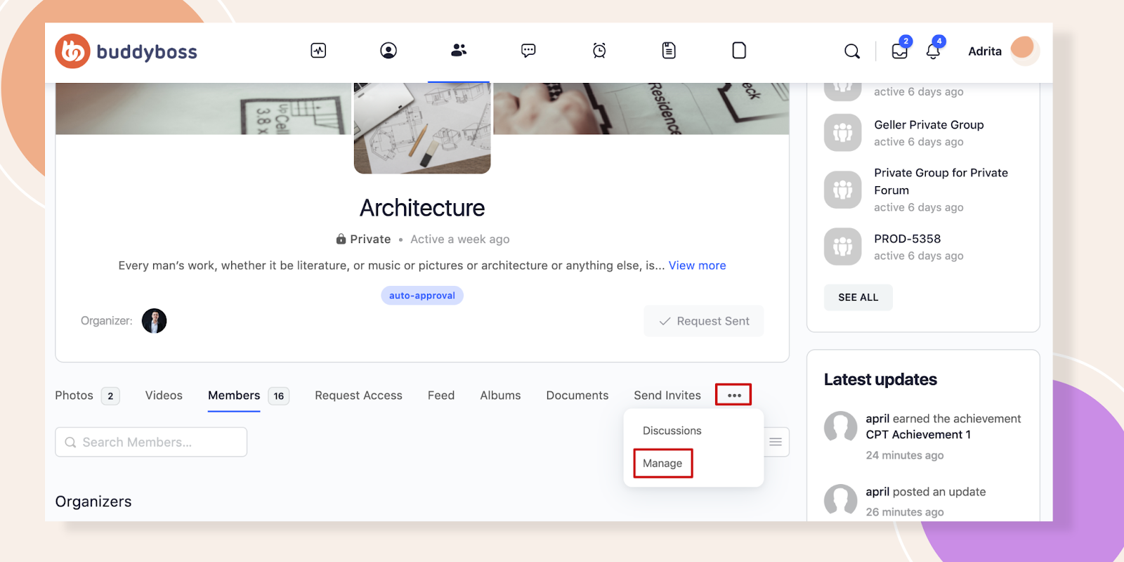Switch members to list view icon
This screenshot has height=562, width=1124.
pos(776,442)
